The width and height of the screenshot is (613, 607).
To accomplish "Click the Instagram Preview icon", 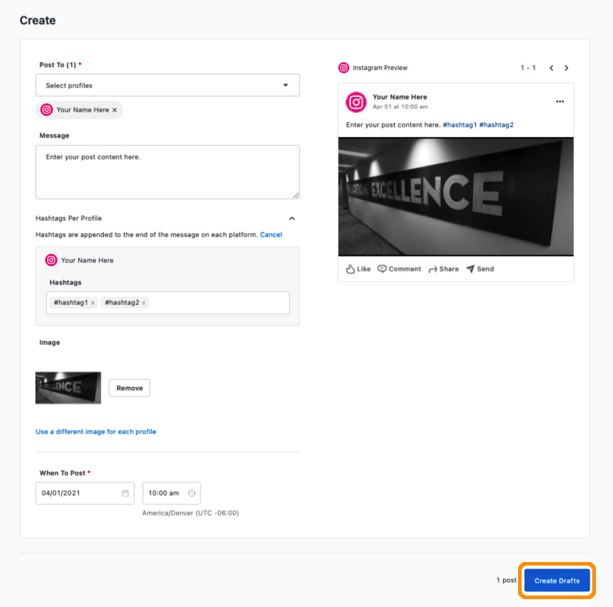I will [344, 68].
